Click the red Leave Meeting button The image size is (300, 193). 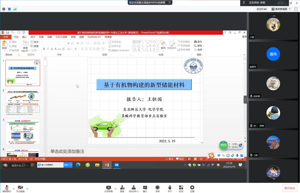(290, 188)
